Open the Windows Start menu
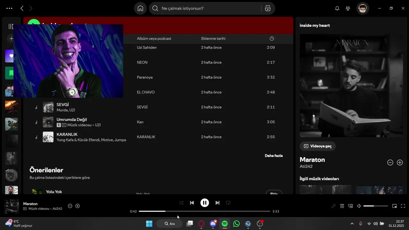409x230 pixels. tap(149, 224)
